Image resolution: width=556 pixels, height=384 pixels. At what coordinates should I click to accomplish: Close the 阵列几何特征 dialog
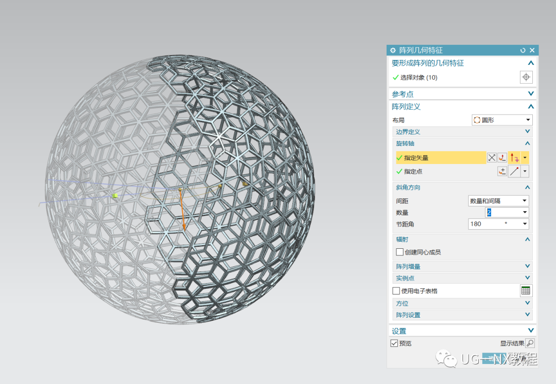pos(532,50)
